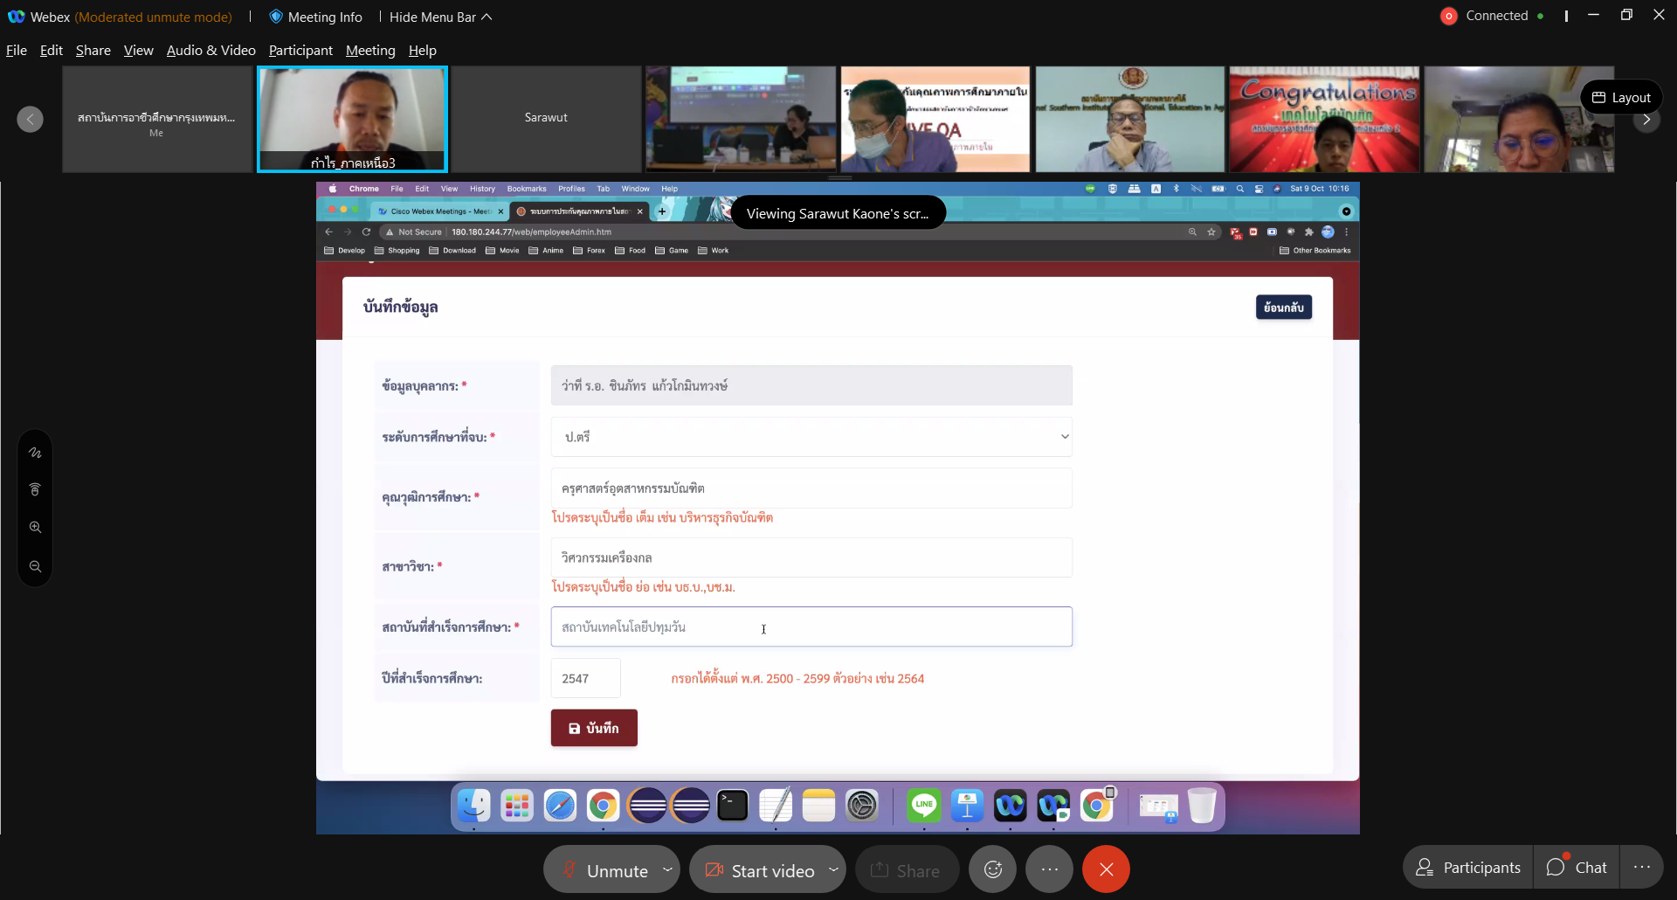The image size is (1677, 900).
Task: Click Safari icon in shared Mac dock
Action: 560,806
